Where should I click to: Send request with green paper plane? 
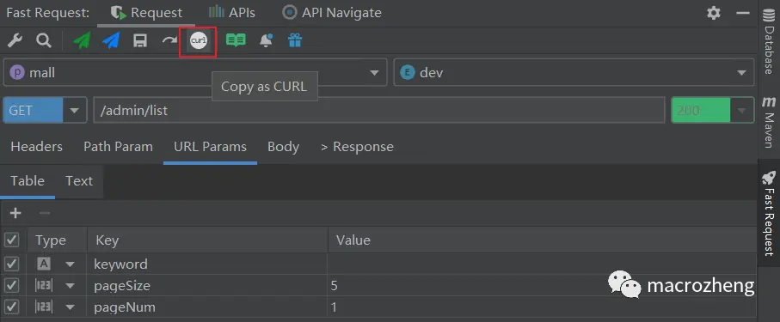[82, 40]
